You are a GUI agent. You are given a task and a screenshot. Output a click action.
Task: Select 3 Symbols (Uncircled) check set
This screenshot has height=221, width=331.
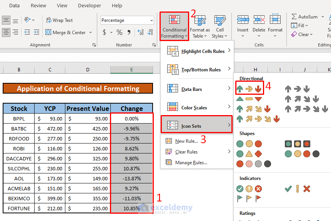tap(297, 188)
